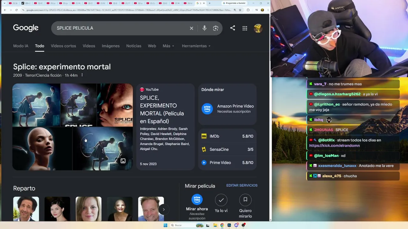Image resolution: width=408 pixels, height=229 pixels.
Task: Add the movie to watchlist via bookmark icon
Action: pyautogui.click(x=245, y=200)
